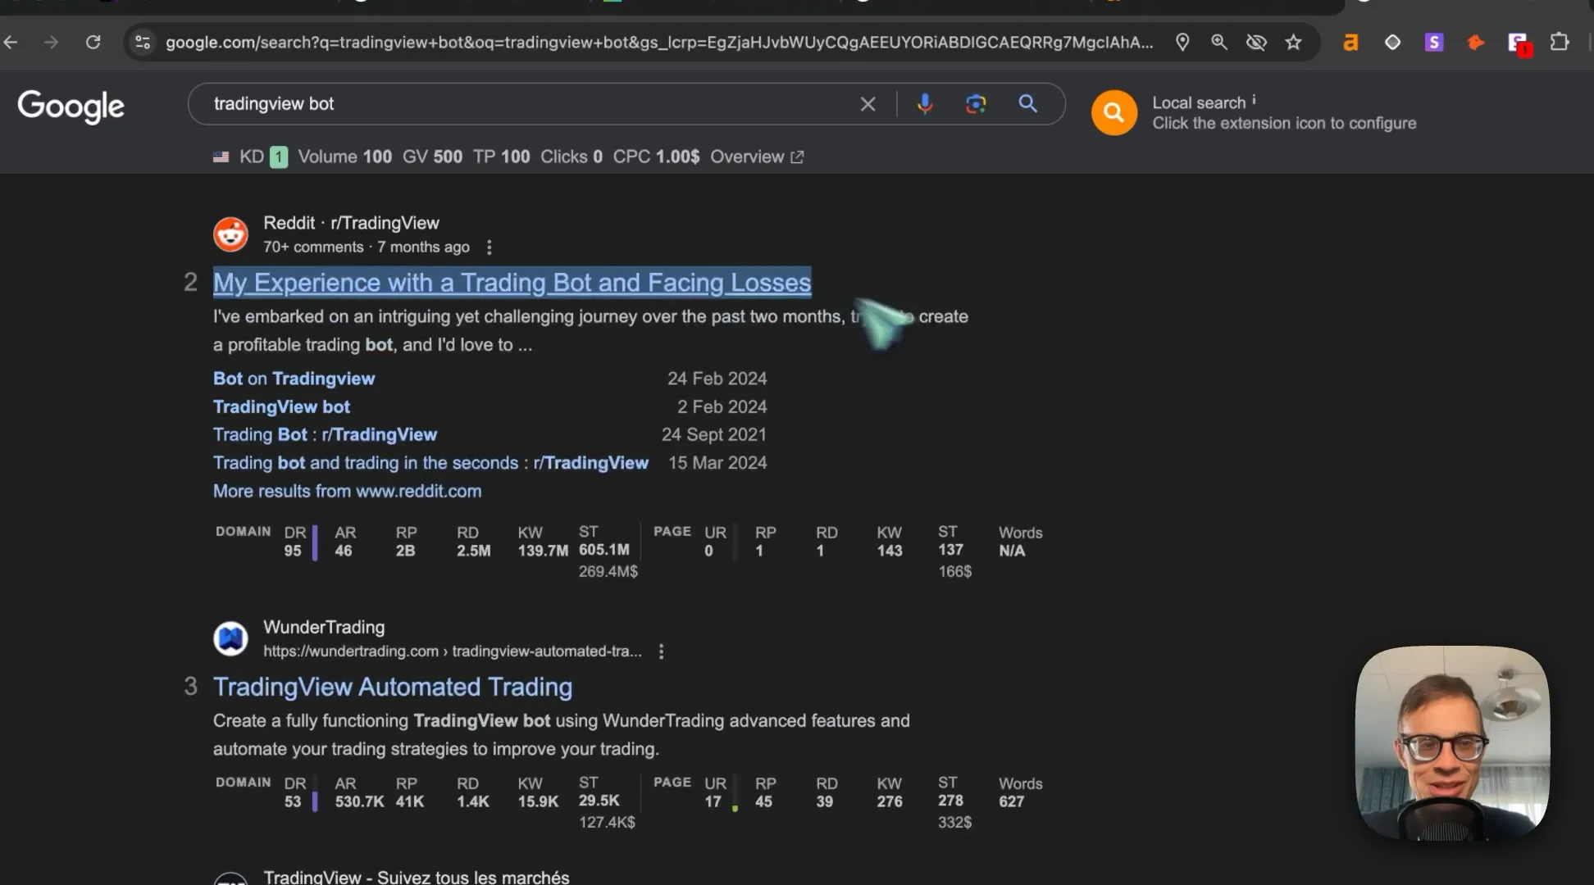Bookmark this page with the star icon
This screenshot has height=885, width=1594.
(x=1294, y=42)
